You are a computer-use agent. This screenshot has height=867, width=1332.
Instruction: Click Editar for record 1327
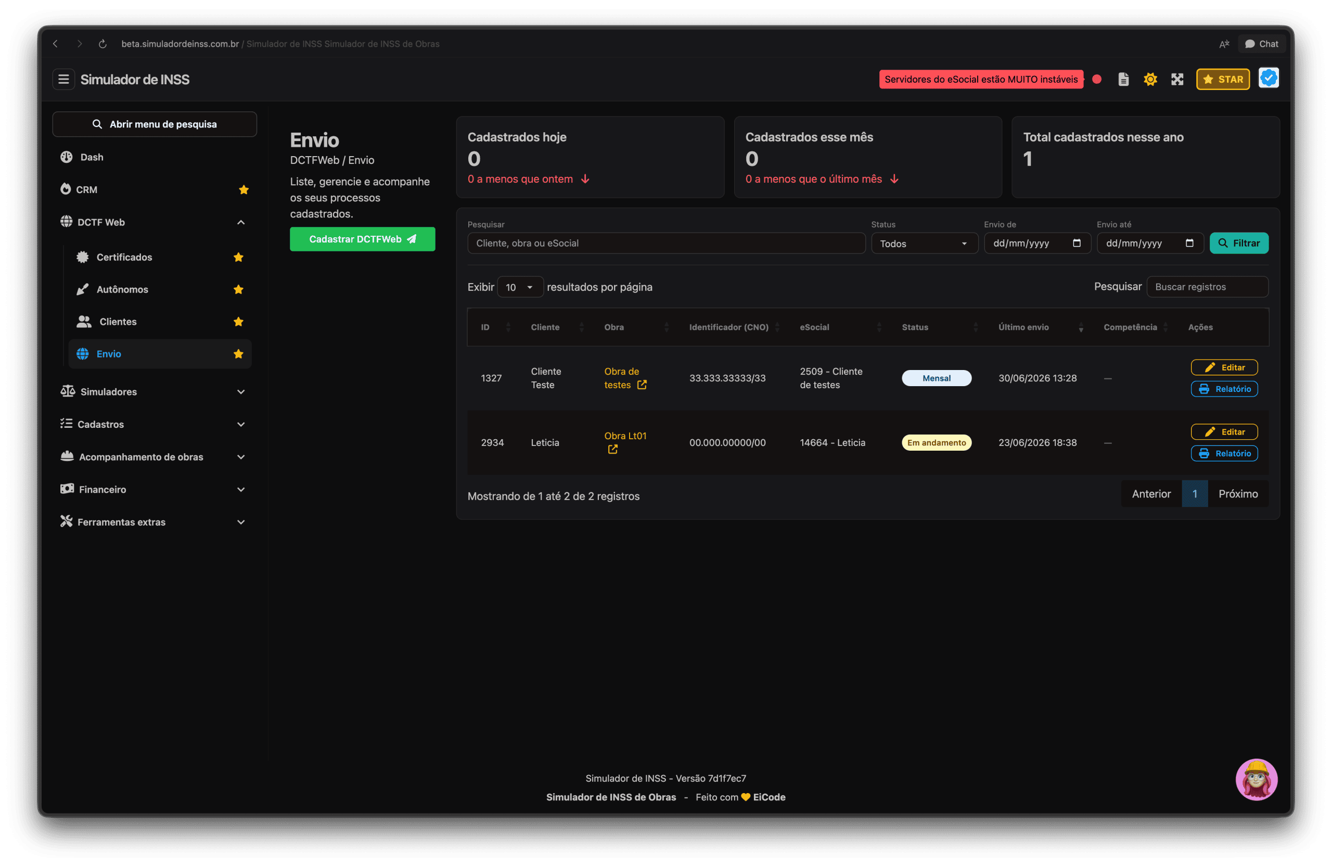pyautogui.click(x=1224, y=368)
